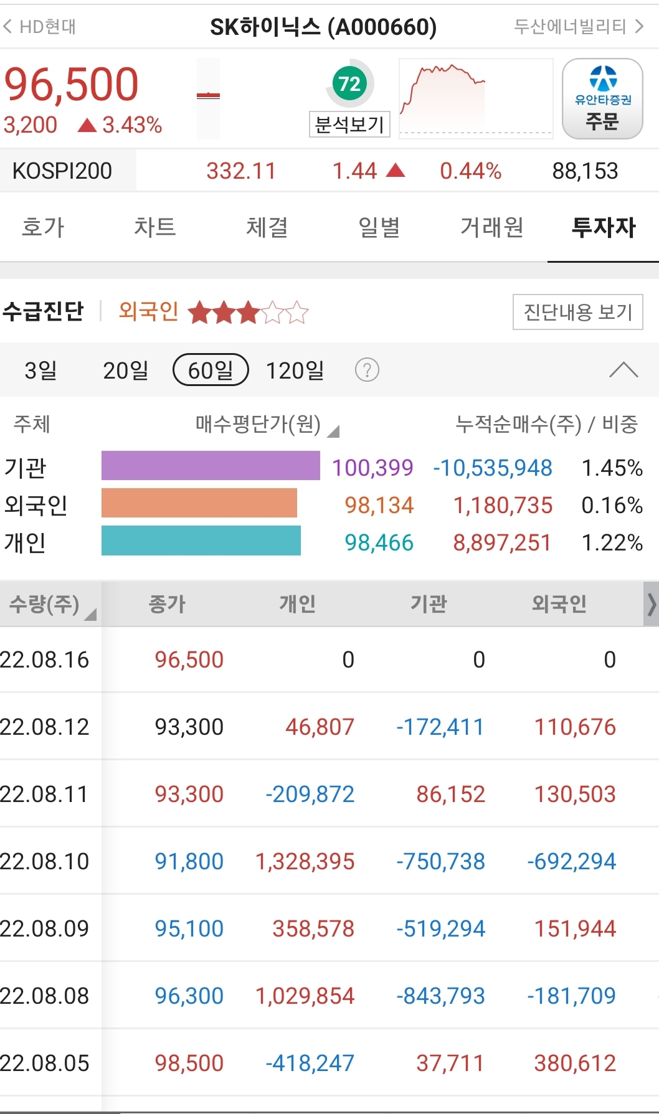Select the 120일 period
Image resolution: width=659 pixels, height=1114 pixels.
[x=295, y=370]
